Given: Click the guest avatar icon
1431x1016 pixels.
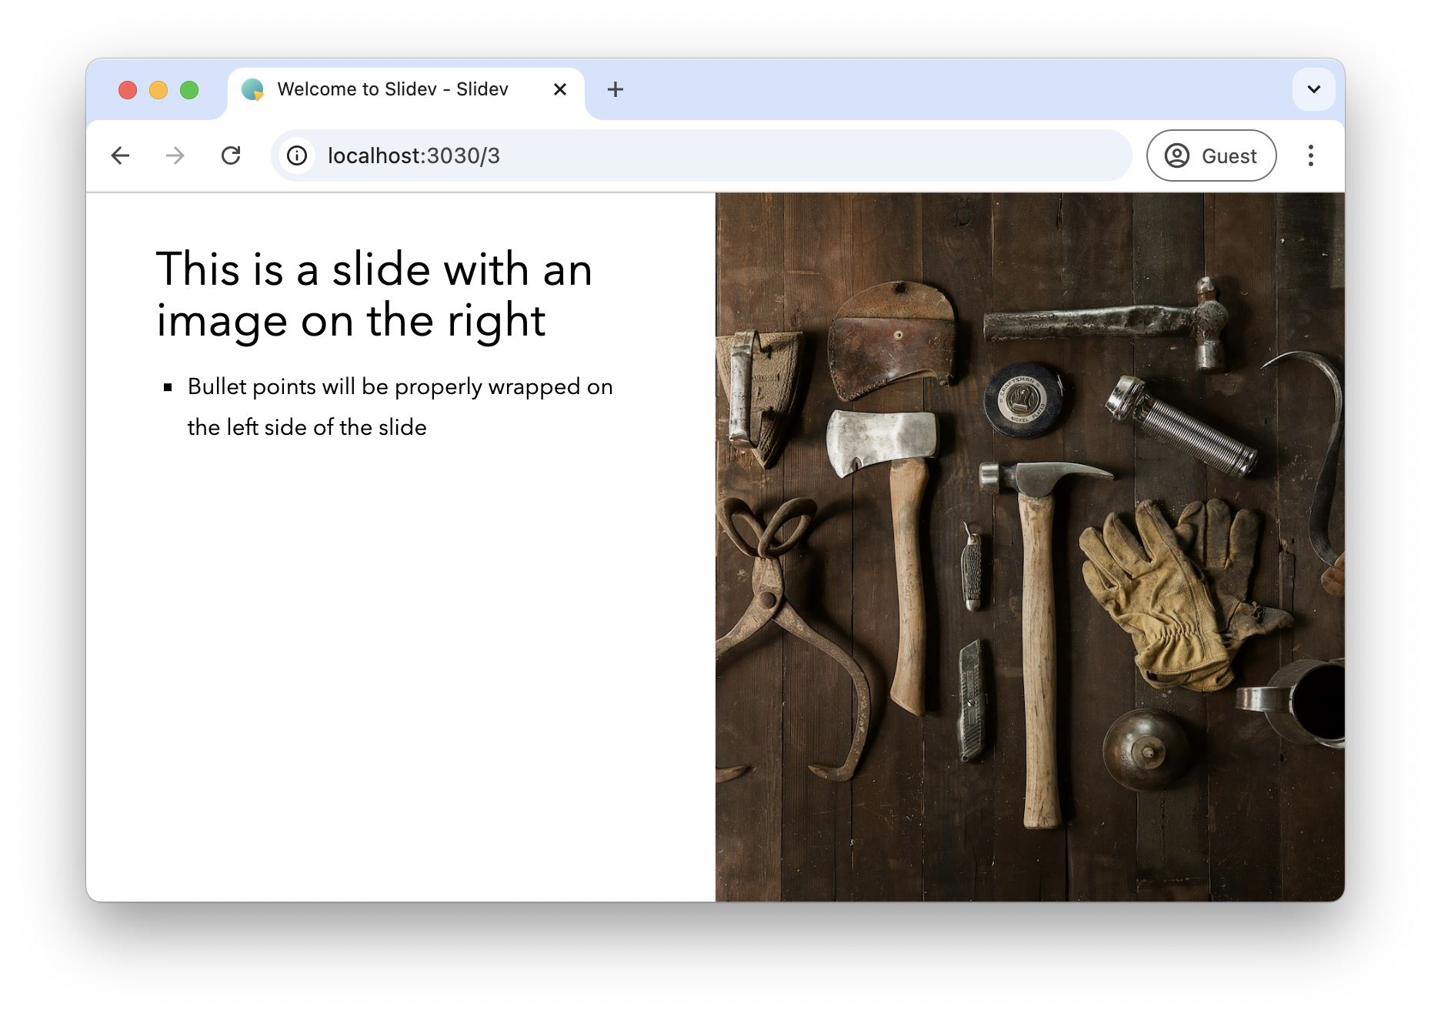Looking at the screenshot, I should (x=1177, y=155).
